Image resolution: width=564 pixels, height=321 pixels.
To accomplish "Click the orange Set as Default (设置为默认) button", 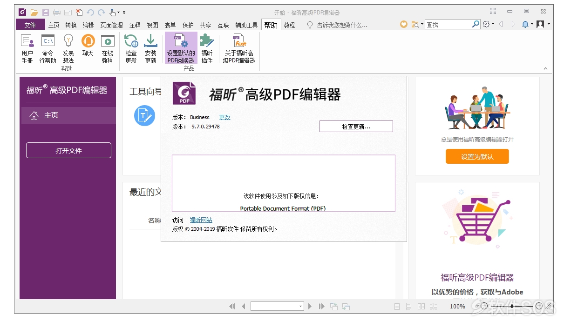I will tap(477, 156).
